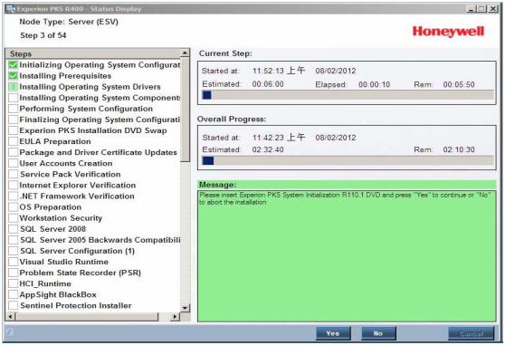
Task: Select the HCI_Runtime step text
Action: click(x=45, y=283)
